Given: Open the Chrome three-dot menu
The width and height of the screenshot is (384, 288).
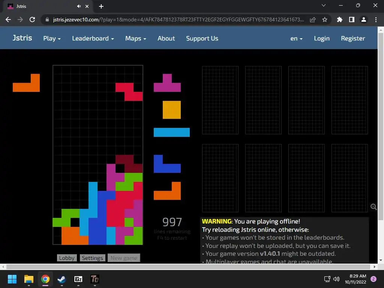Looking at the screenshot, I should [x=376, y=19].
